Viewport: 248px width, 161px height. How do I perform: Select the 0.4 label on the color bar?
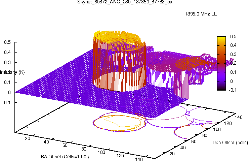pos(233,45)
